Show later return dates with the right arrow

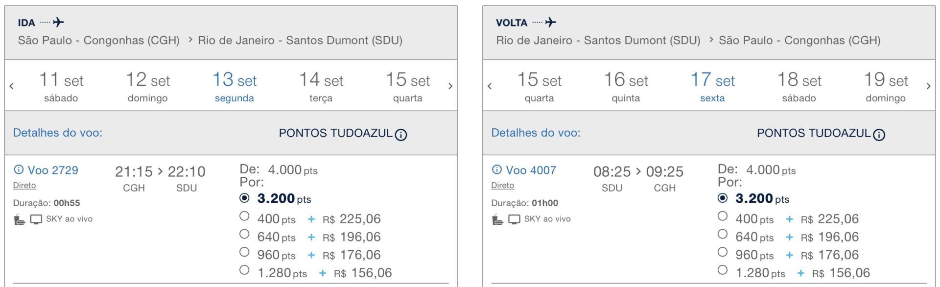928,87
